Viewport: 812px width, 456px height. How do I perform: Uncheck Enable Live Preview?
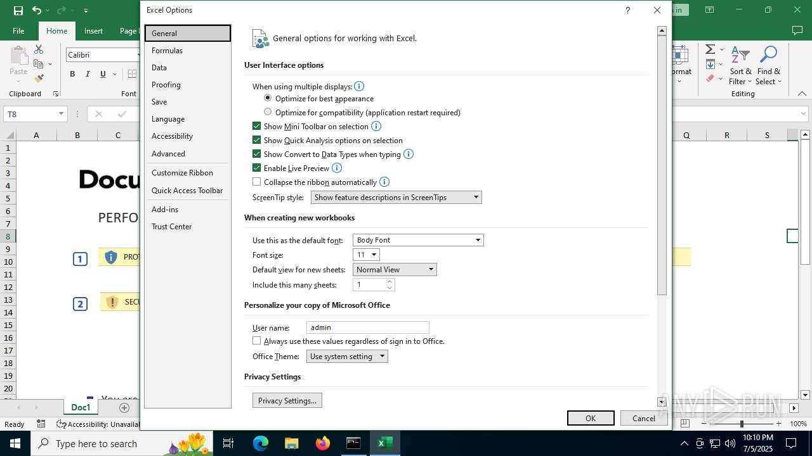tap(256, 168)
